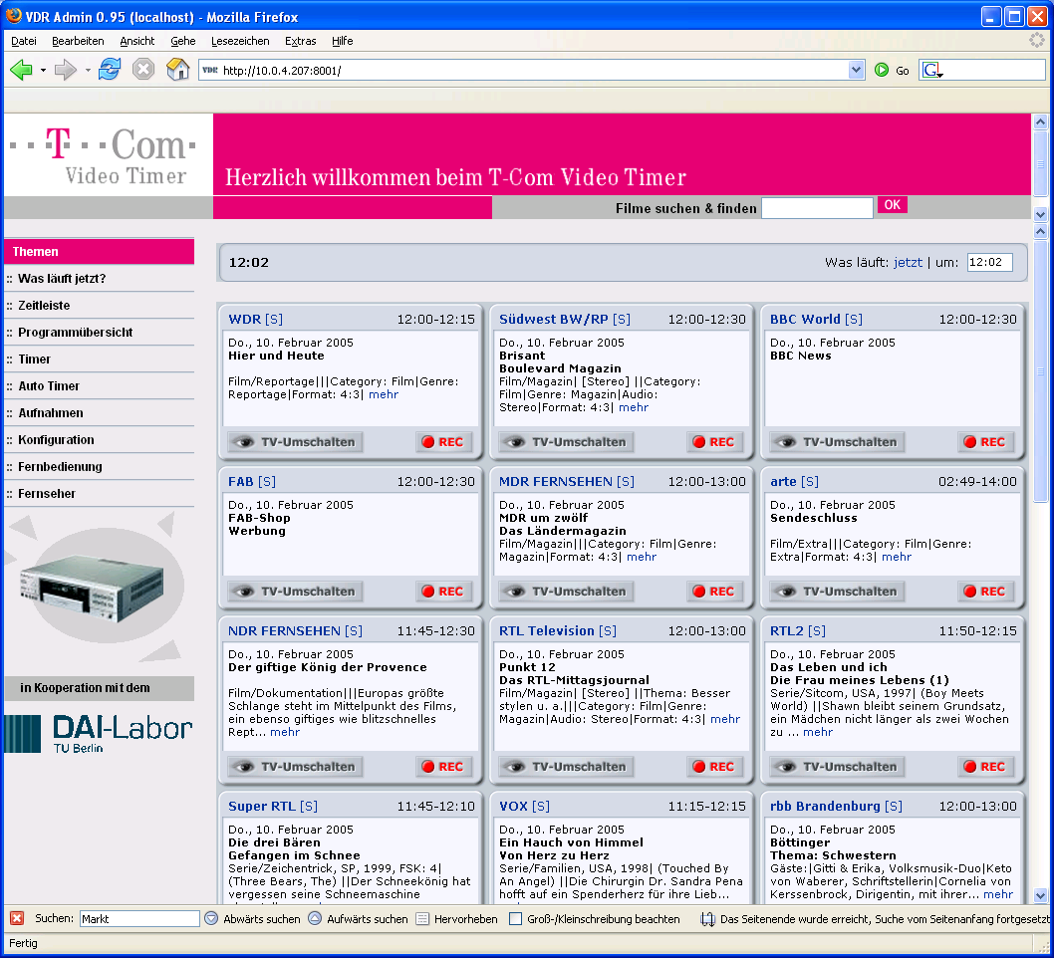Image resolution: width=1054 pixels, height=958 pixels.
Task: Open the Datei menu
Action: pos(24,41)
